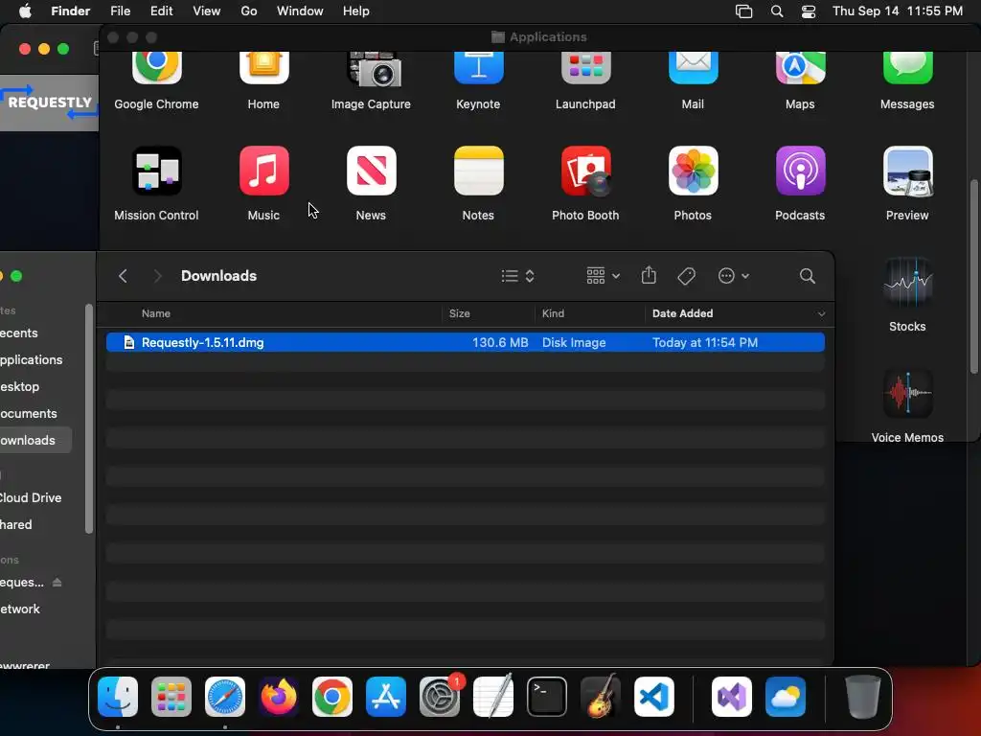
Task: Go back in Downloads Finder window
Action: point(124,276)
